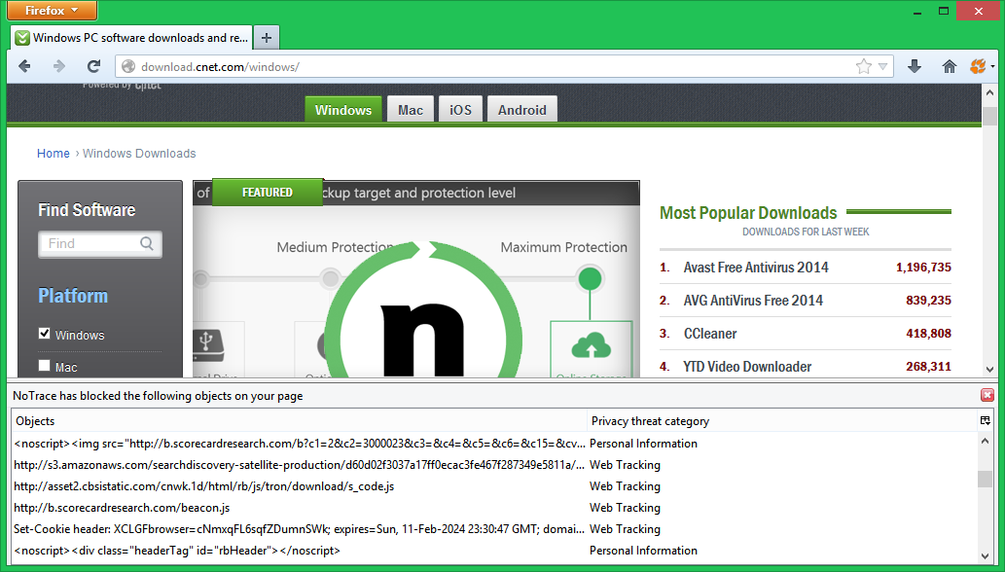This screenshot has height=572, width=1005.
Task: Click download count 1,196,735
Action: click(923, 268)
